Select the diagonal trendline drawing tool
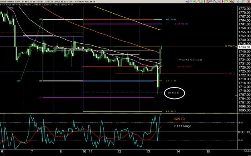 [x=215, y=2]
